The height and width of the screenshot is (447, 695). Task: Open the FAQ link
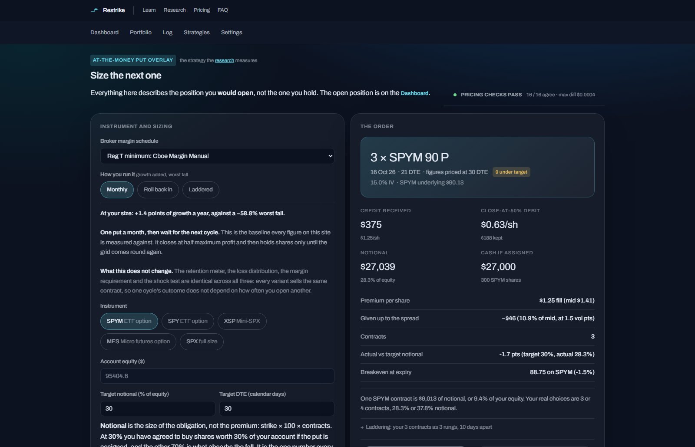coord(223,10)
